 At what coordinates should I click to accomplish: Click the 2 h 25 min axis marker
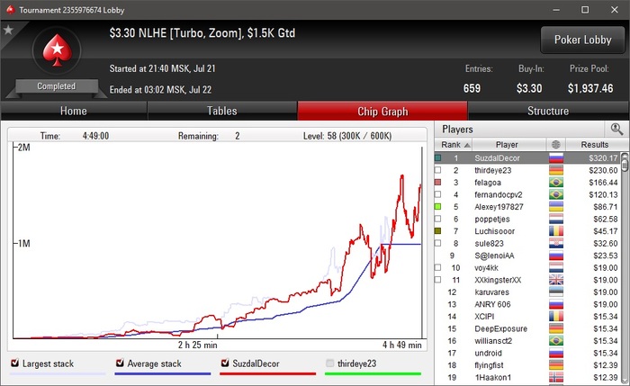click(198, 345)
